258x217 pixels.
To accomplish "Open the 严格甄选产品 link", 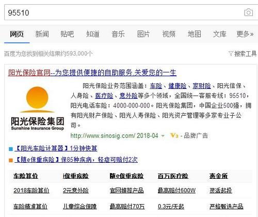I will point(226,206).
